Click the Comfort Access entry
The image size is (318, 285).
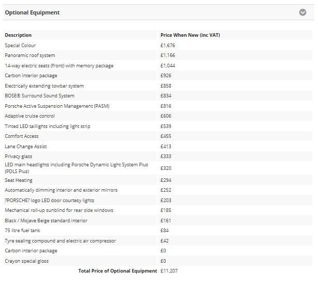(22, 136)
